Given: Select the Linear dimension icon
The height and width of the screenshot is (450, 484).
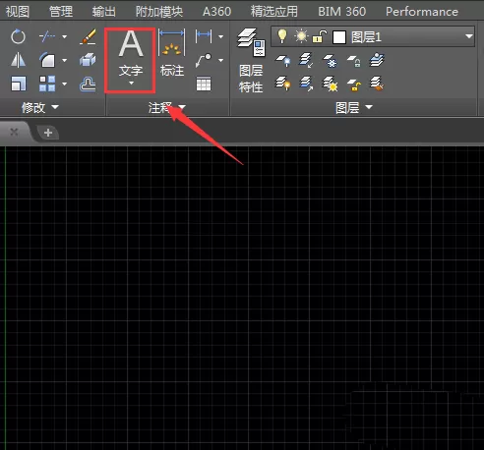Looking at the screenshot, I should [204, 36].
